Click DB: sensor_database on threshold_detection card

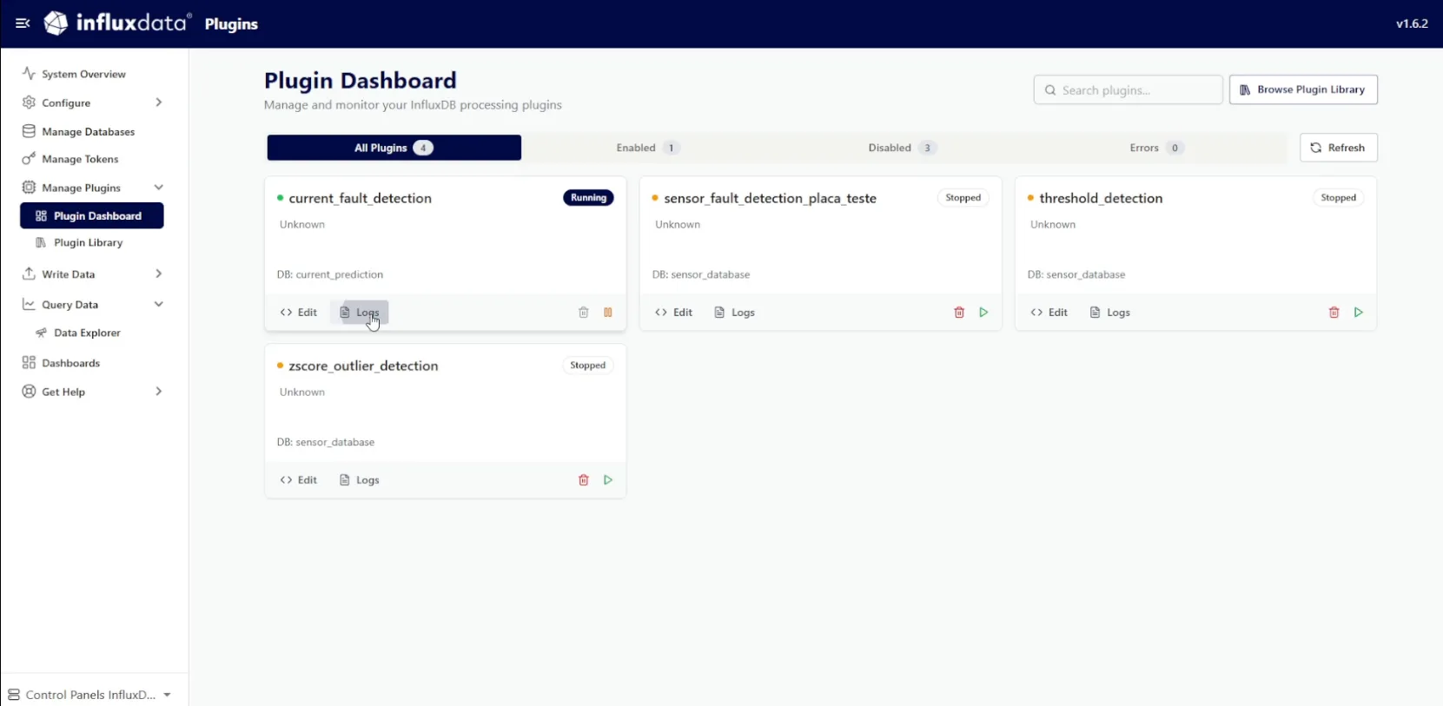click(1076, 274)
